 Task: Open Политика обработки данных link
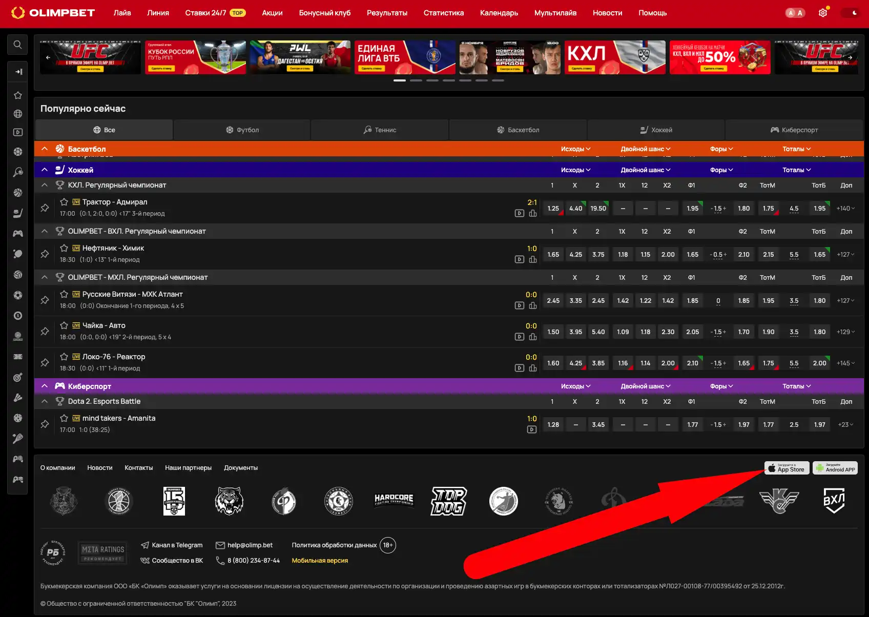click(334, 545)
